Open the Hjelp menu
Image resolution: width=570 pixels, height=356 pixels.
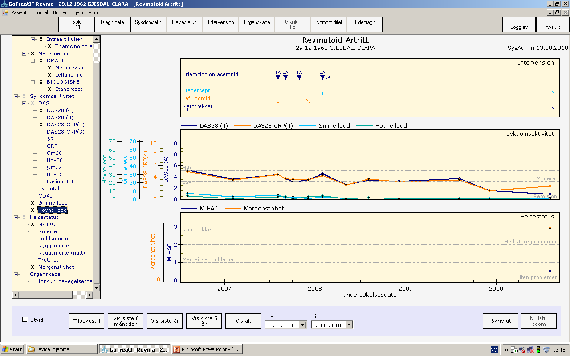point(77,12)
